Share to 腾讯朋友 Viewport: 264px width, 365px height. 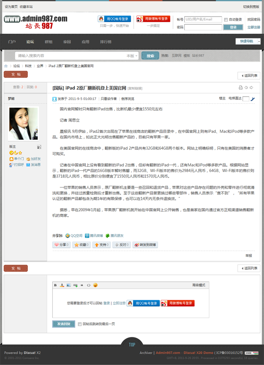114,235
